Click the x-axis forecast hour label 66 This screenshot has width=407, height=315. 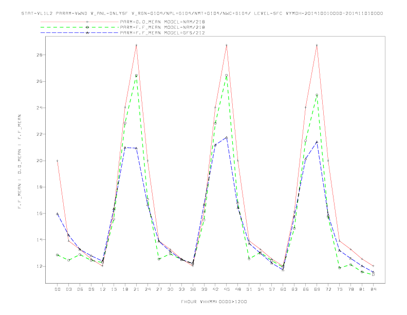coord(306,289)
